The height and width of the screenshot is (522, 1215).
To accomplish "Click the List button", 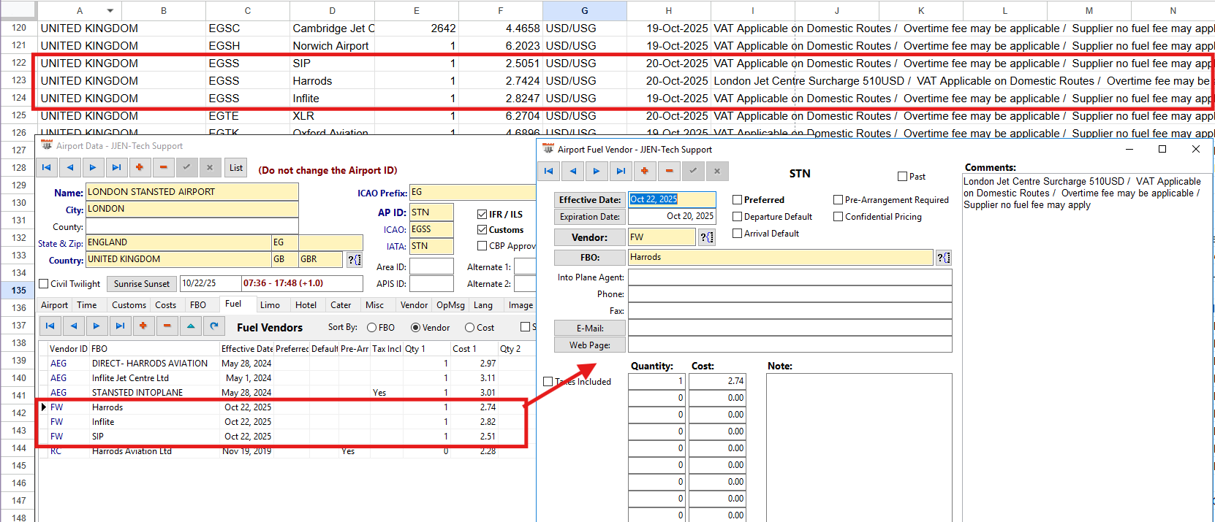I will pos(236,168).
